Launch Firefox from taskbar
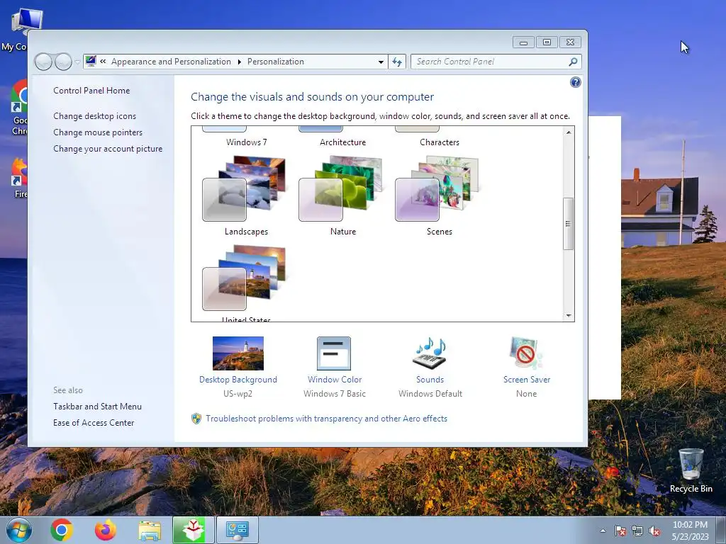 (106, 530)
